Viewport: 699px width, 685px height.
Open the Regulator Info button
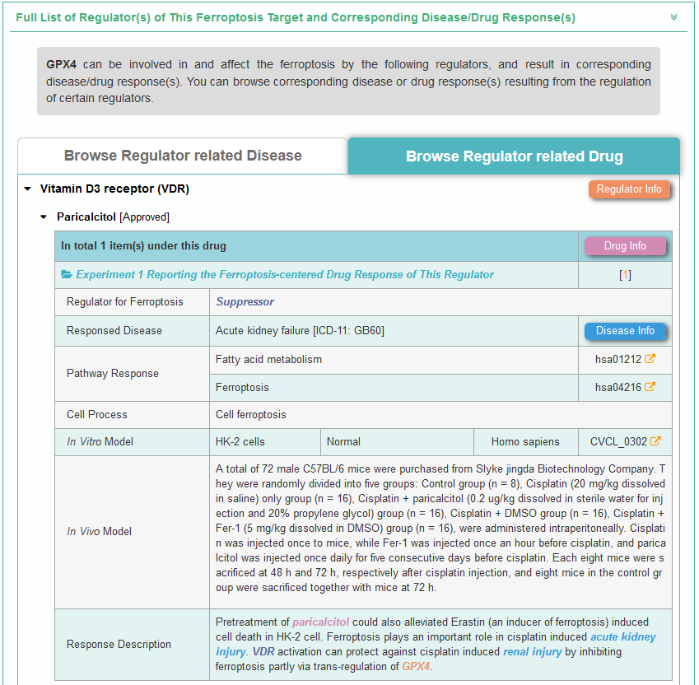tap(629, 189)
